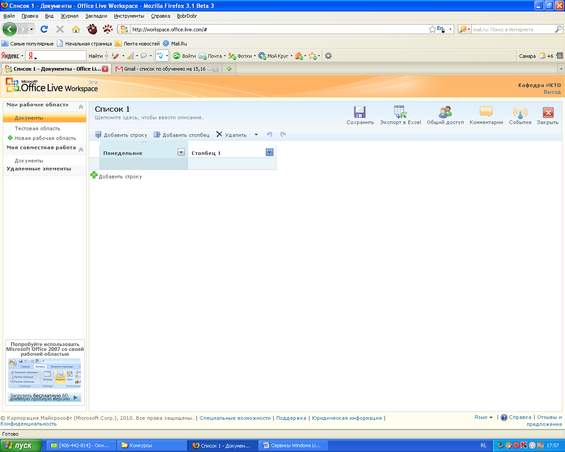Image resolution: width=565 pixels, height=452 pixels.
Task: Click Добавить столбец in the toolbar
Action: [x=181, y=135]
